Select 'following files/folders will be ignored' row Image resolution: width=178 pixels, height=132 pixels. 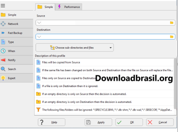[x=104, y=110]
